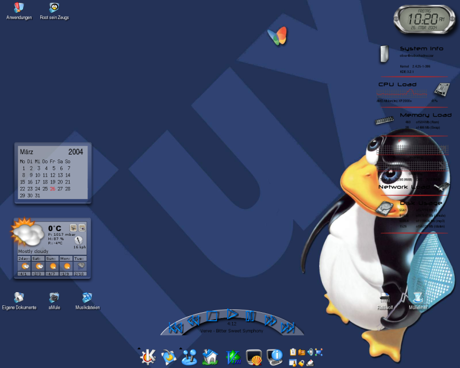Open Root sein Zeugs desktop icon
The width and height of the screenshot is (460, 368).
[x=53, y=8]
